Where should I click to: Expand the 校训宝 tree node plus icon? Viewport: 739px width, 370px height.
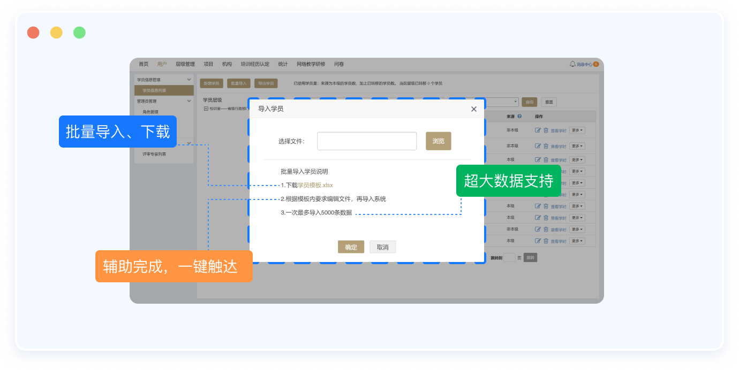coord(206,109)
